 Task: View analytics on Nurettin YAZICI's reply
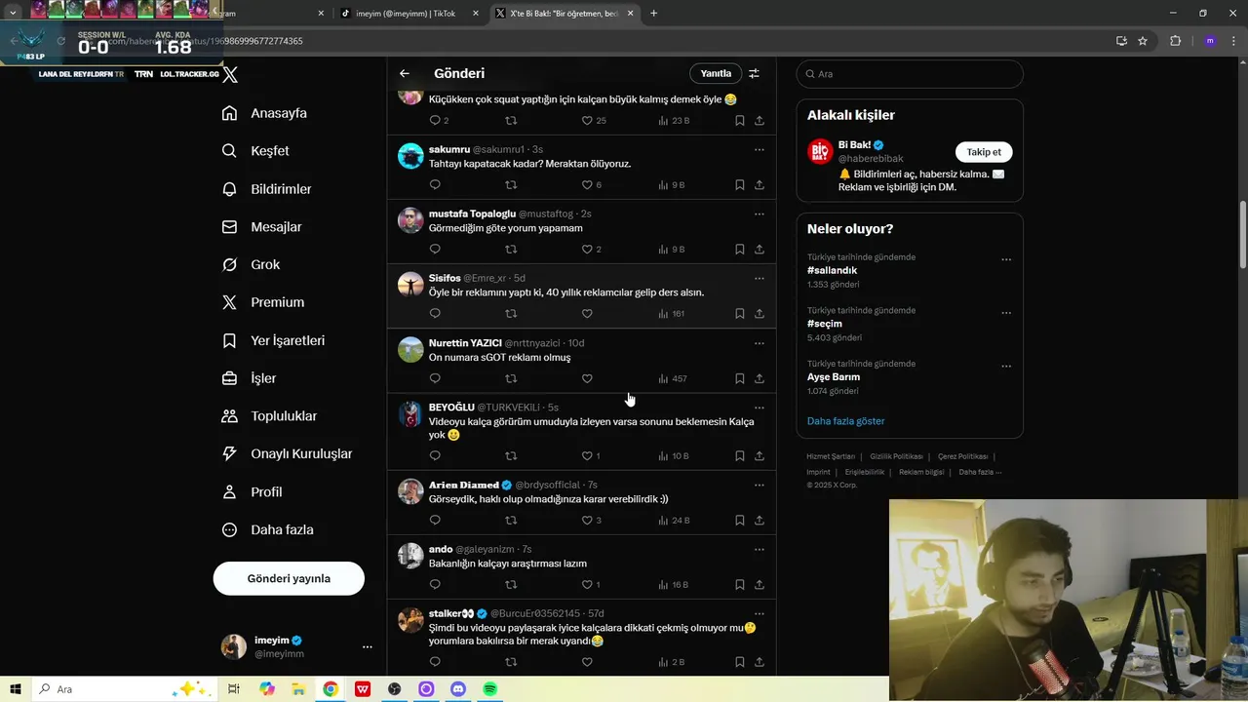pyautogui.click(x=673, y=378)
